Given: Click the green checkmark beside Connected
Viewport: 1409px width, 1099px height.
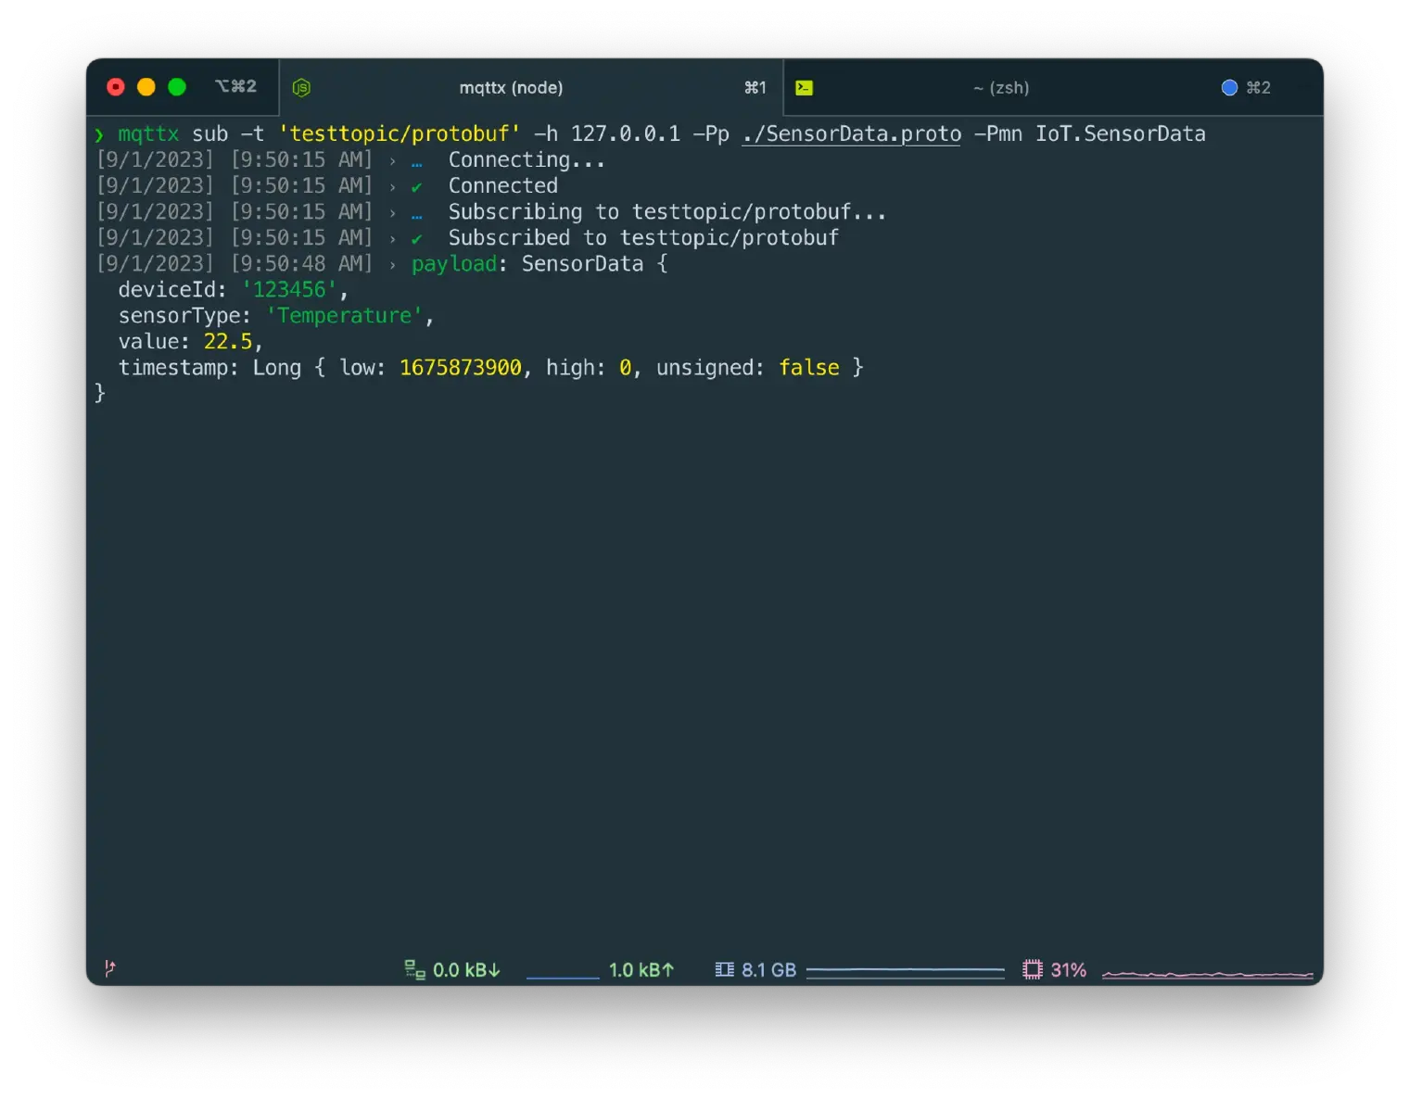Looking at the screenshot, I should tap(417, 187).
